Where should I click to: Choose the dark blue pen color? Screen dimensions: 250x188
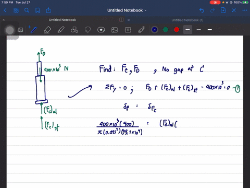click(x=155, y=30)
